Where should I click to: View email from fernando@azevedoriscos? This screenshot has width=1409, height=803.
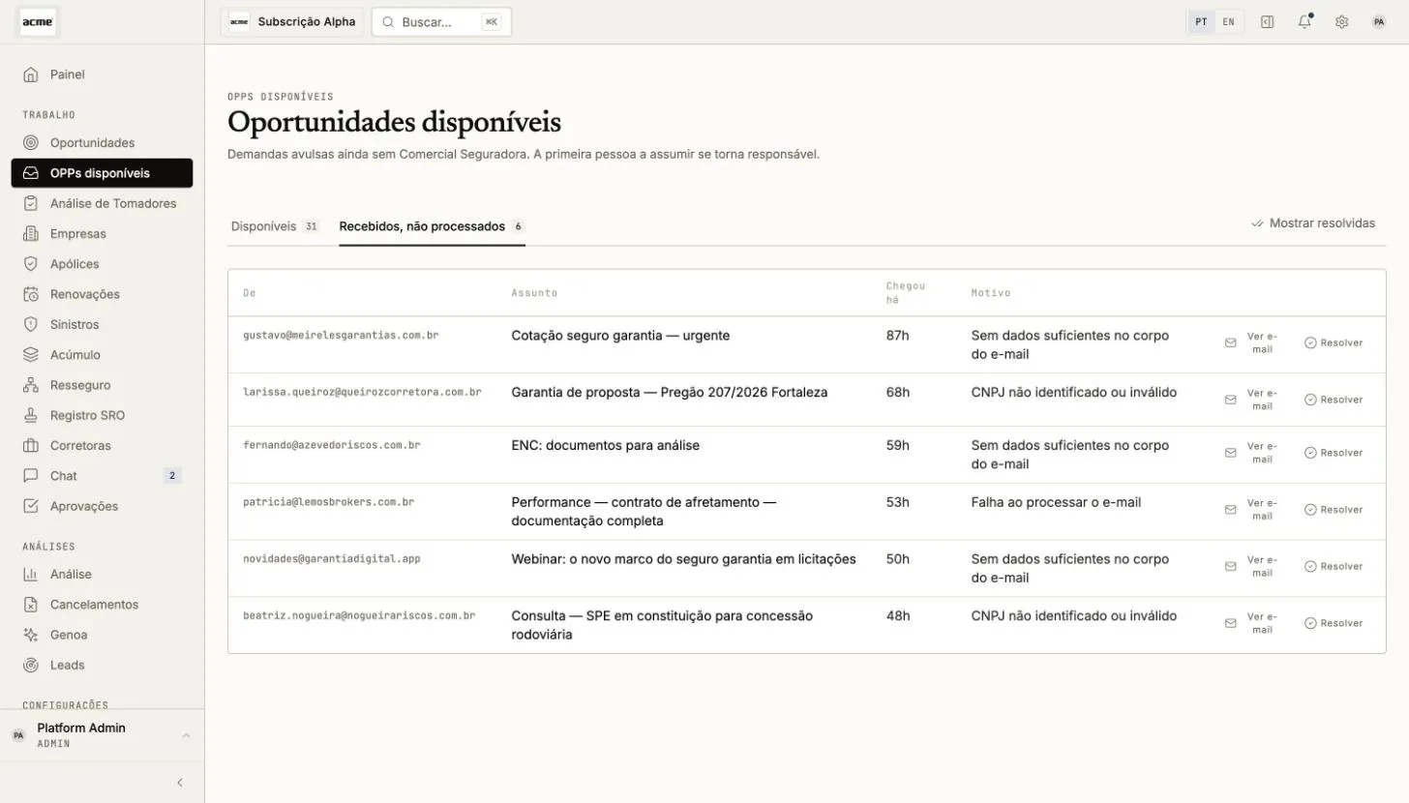pyautogui.click(x=1251, y=453)
